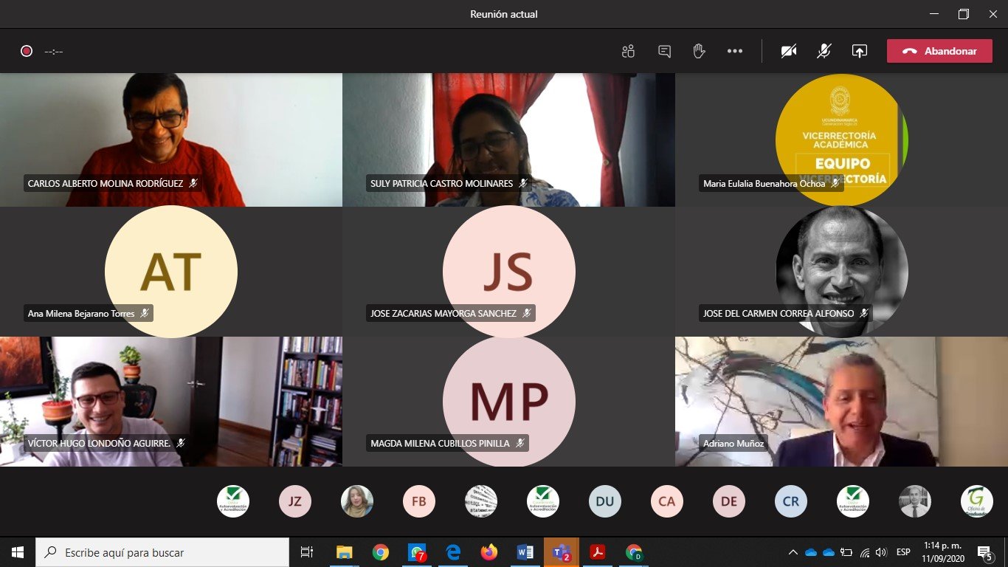1008x567 pixels.
Task: Select Víctor Hugo Londoño Aguirre's video tile
Action: point(171,402)
